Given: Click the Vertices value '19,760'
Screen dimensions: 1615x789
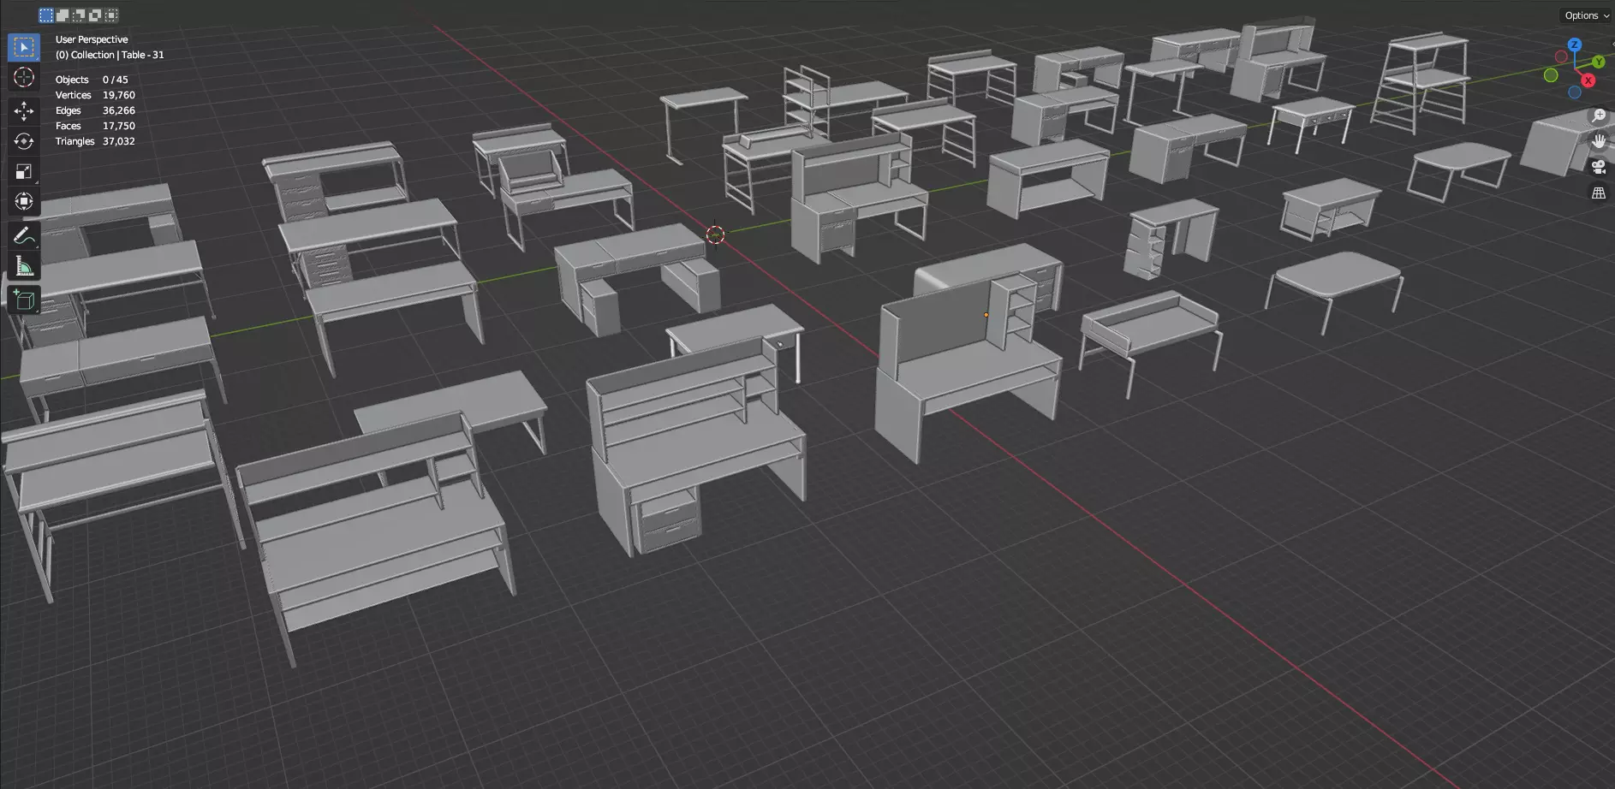Looking at the screenshot, I should (x=119, y=95).
